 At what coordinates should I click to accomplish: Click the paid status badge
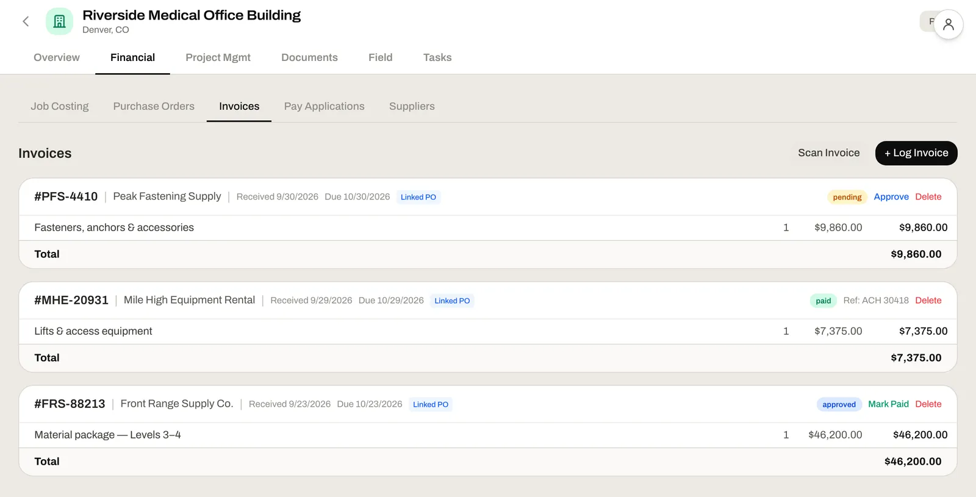click(823, 301)
